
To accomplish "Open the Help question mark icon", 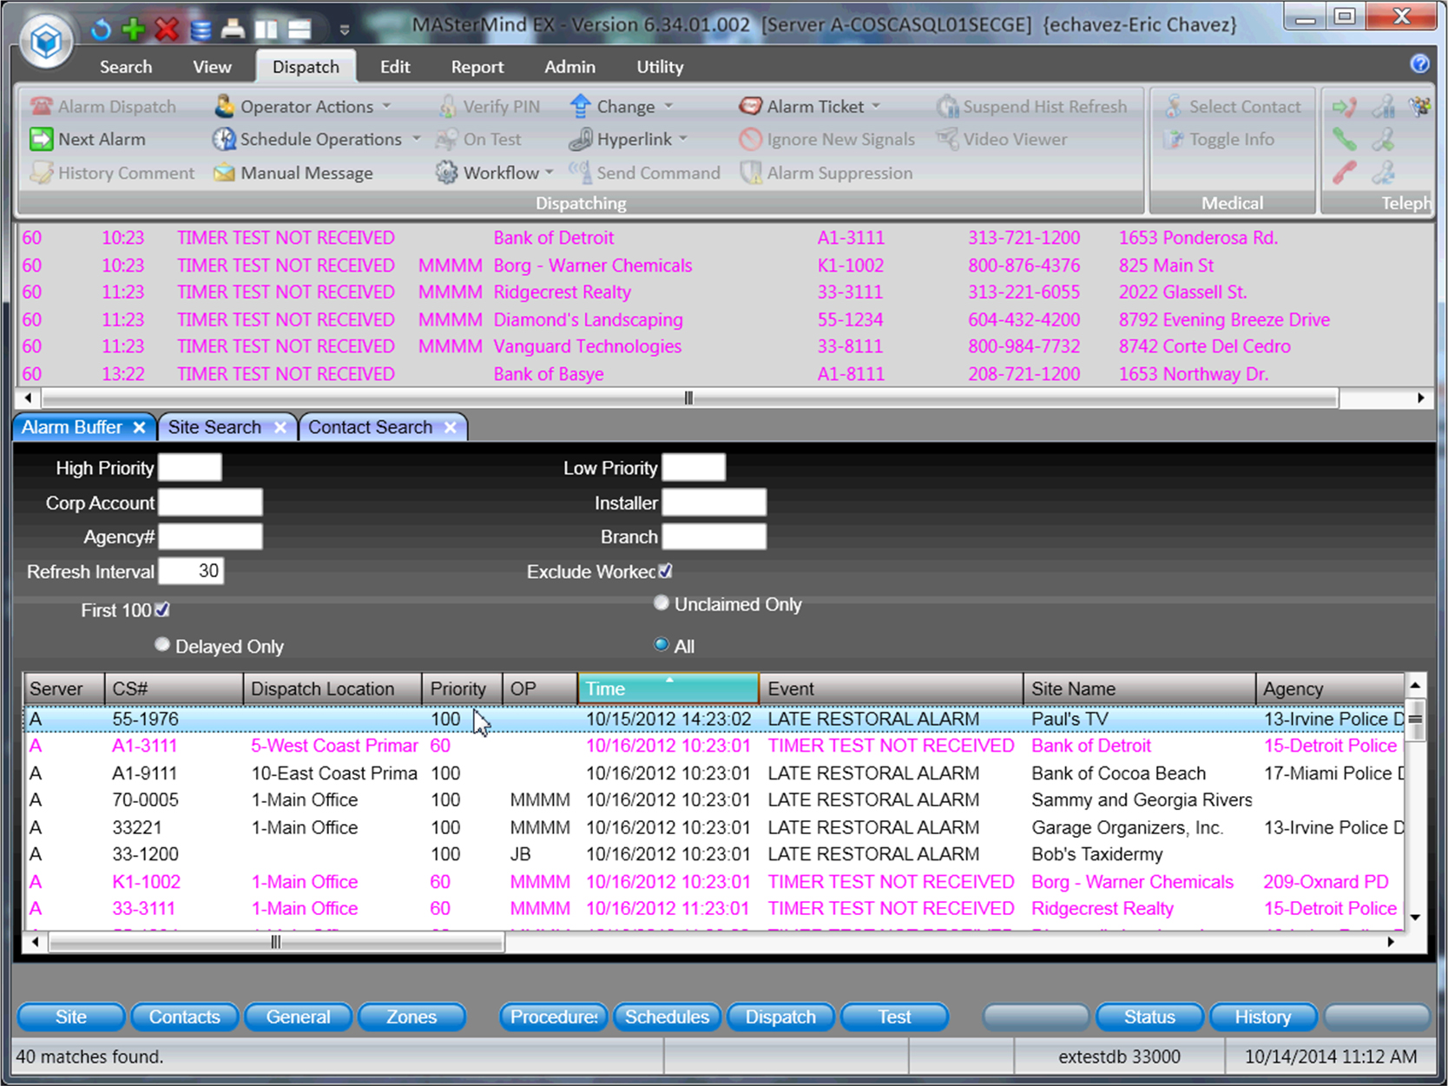I will pos(1419,63).
